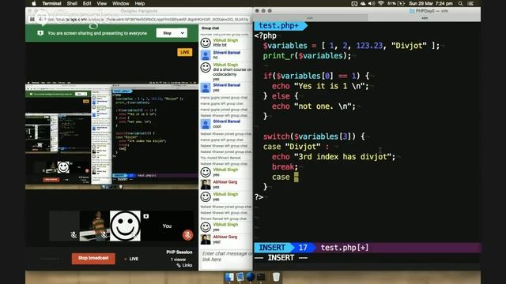This screenshot has height=284, width=506.
Task: Unmute your microphone with red mic button
Action: click(187, 235)
